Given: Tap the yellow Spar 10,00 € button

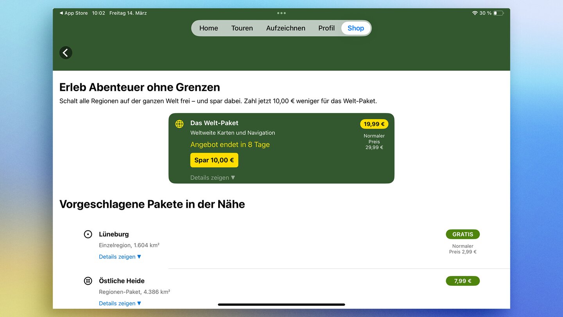Looking at the screenshot, I should 214,160.
